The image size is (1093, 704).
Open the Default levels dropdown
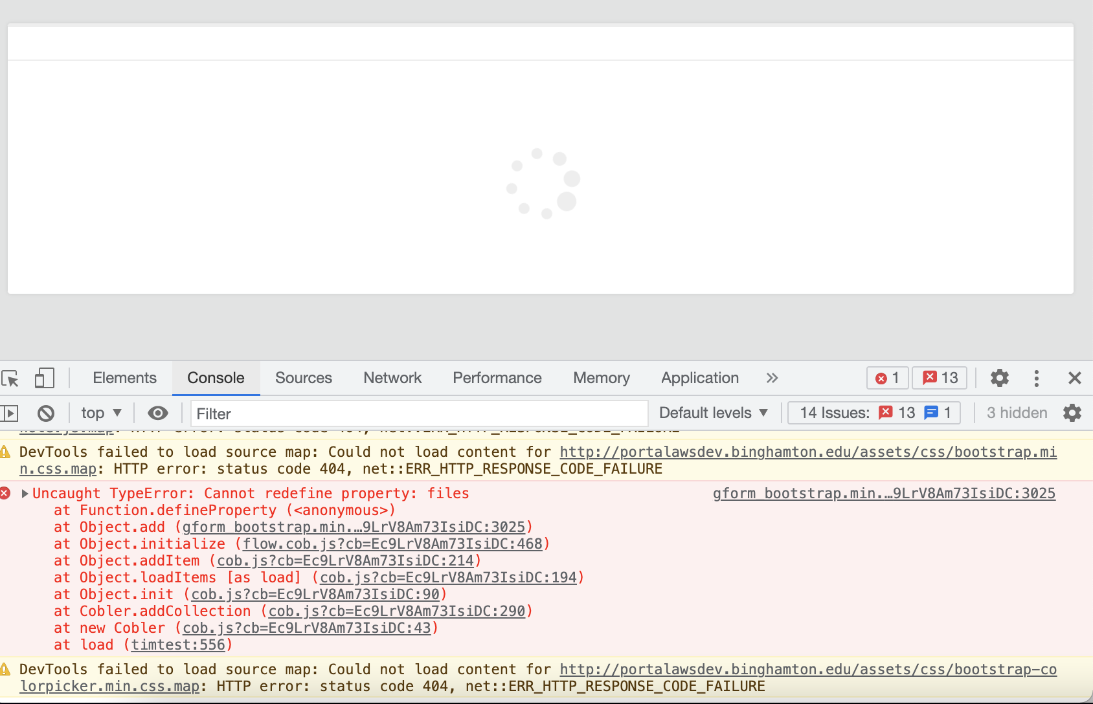pyautogui.click(x=712, y=413)
